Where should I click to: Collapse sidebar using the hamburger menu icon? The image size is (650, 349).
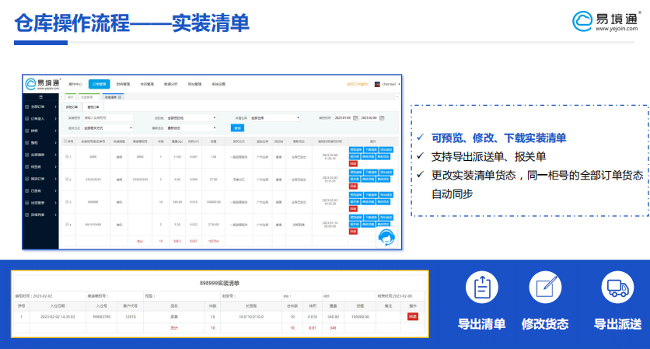[x=41, y=96]
